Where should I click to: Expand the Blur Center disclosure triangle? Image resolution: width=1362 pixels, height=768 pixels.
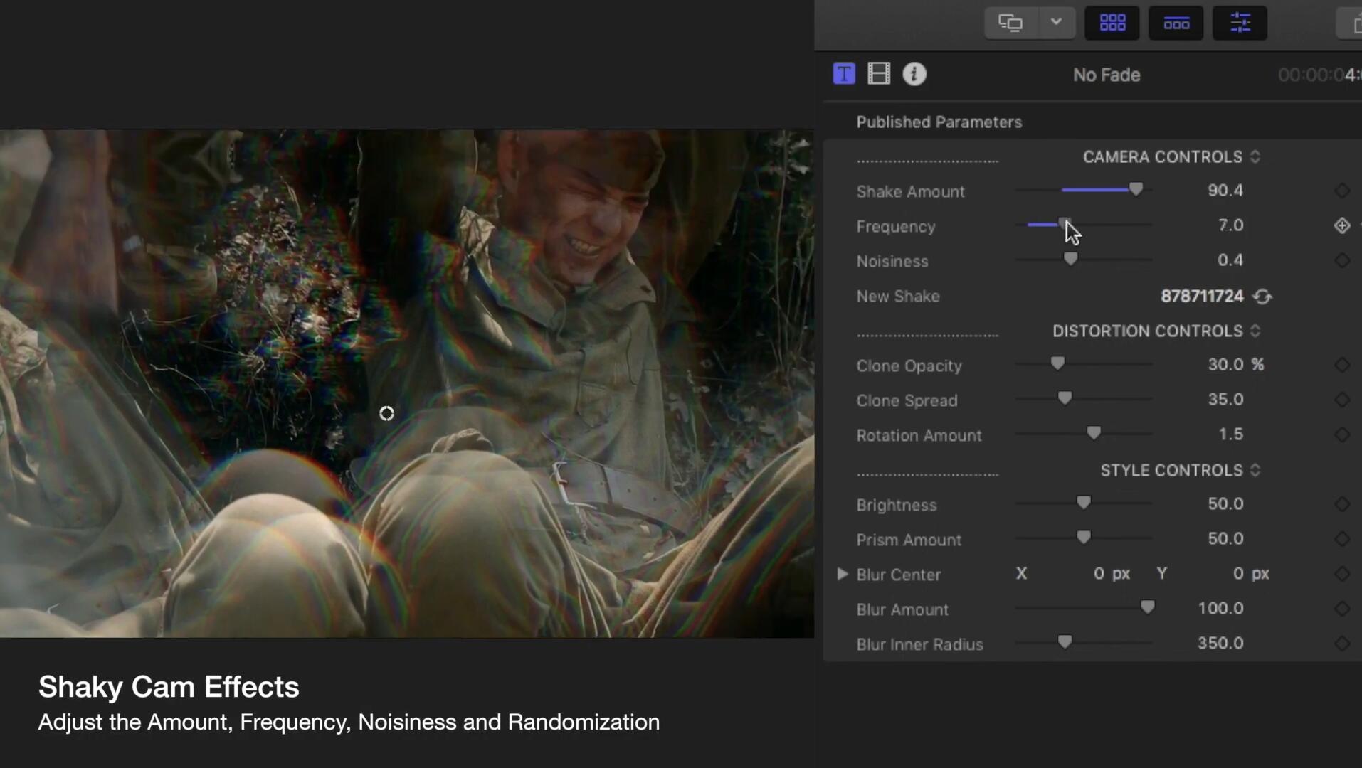pyautogui.click(x=842, y=575)
